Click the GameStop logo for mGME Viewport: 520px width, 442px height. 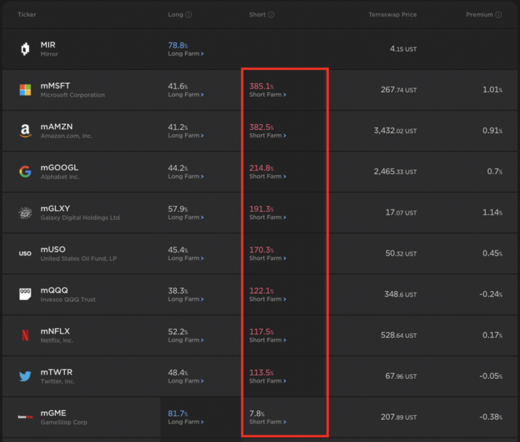[25, 417]
